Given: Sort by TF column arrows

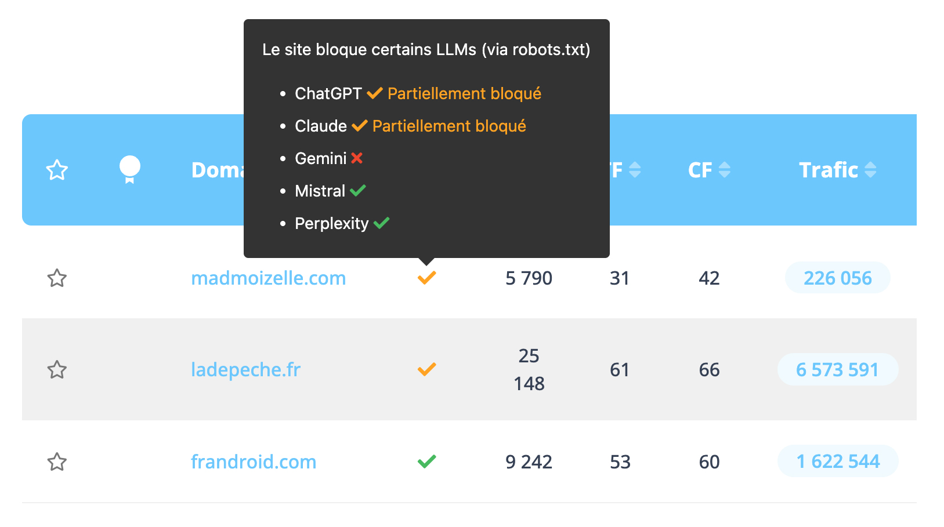Looking at the screenshot, I should (x=635, y=170).
